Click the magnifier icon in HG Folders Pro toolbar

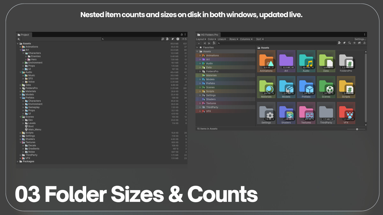click(x=349, y=43)
